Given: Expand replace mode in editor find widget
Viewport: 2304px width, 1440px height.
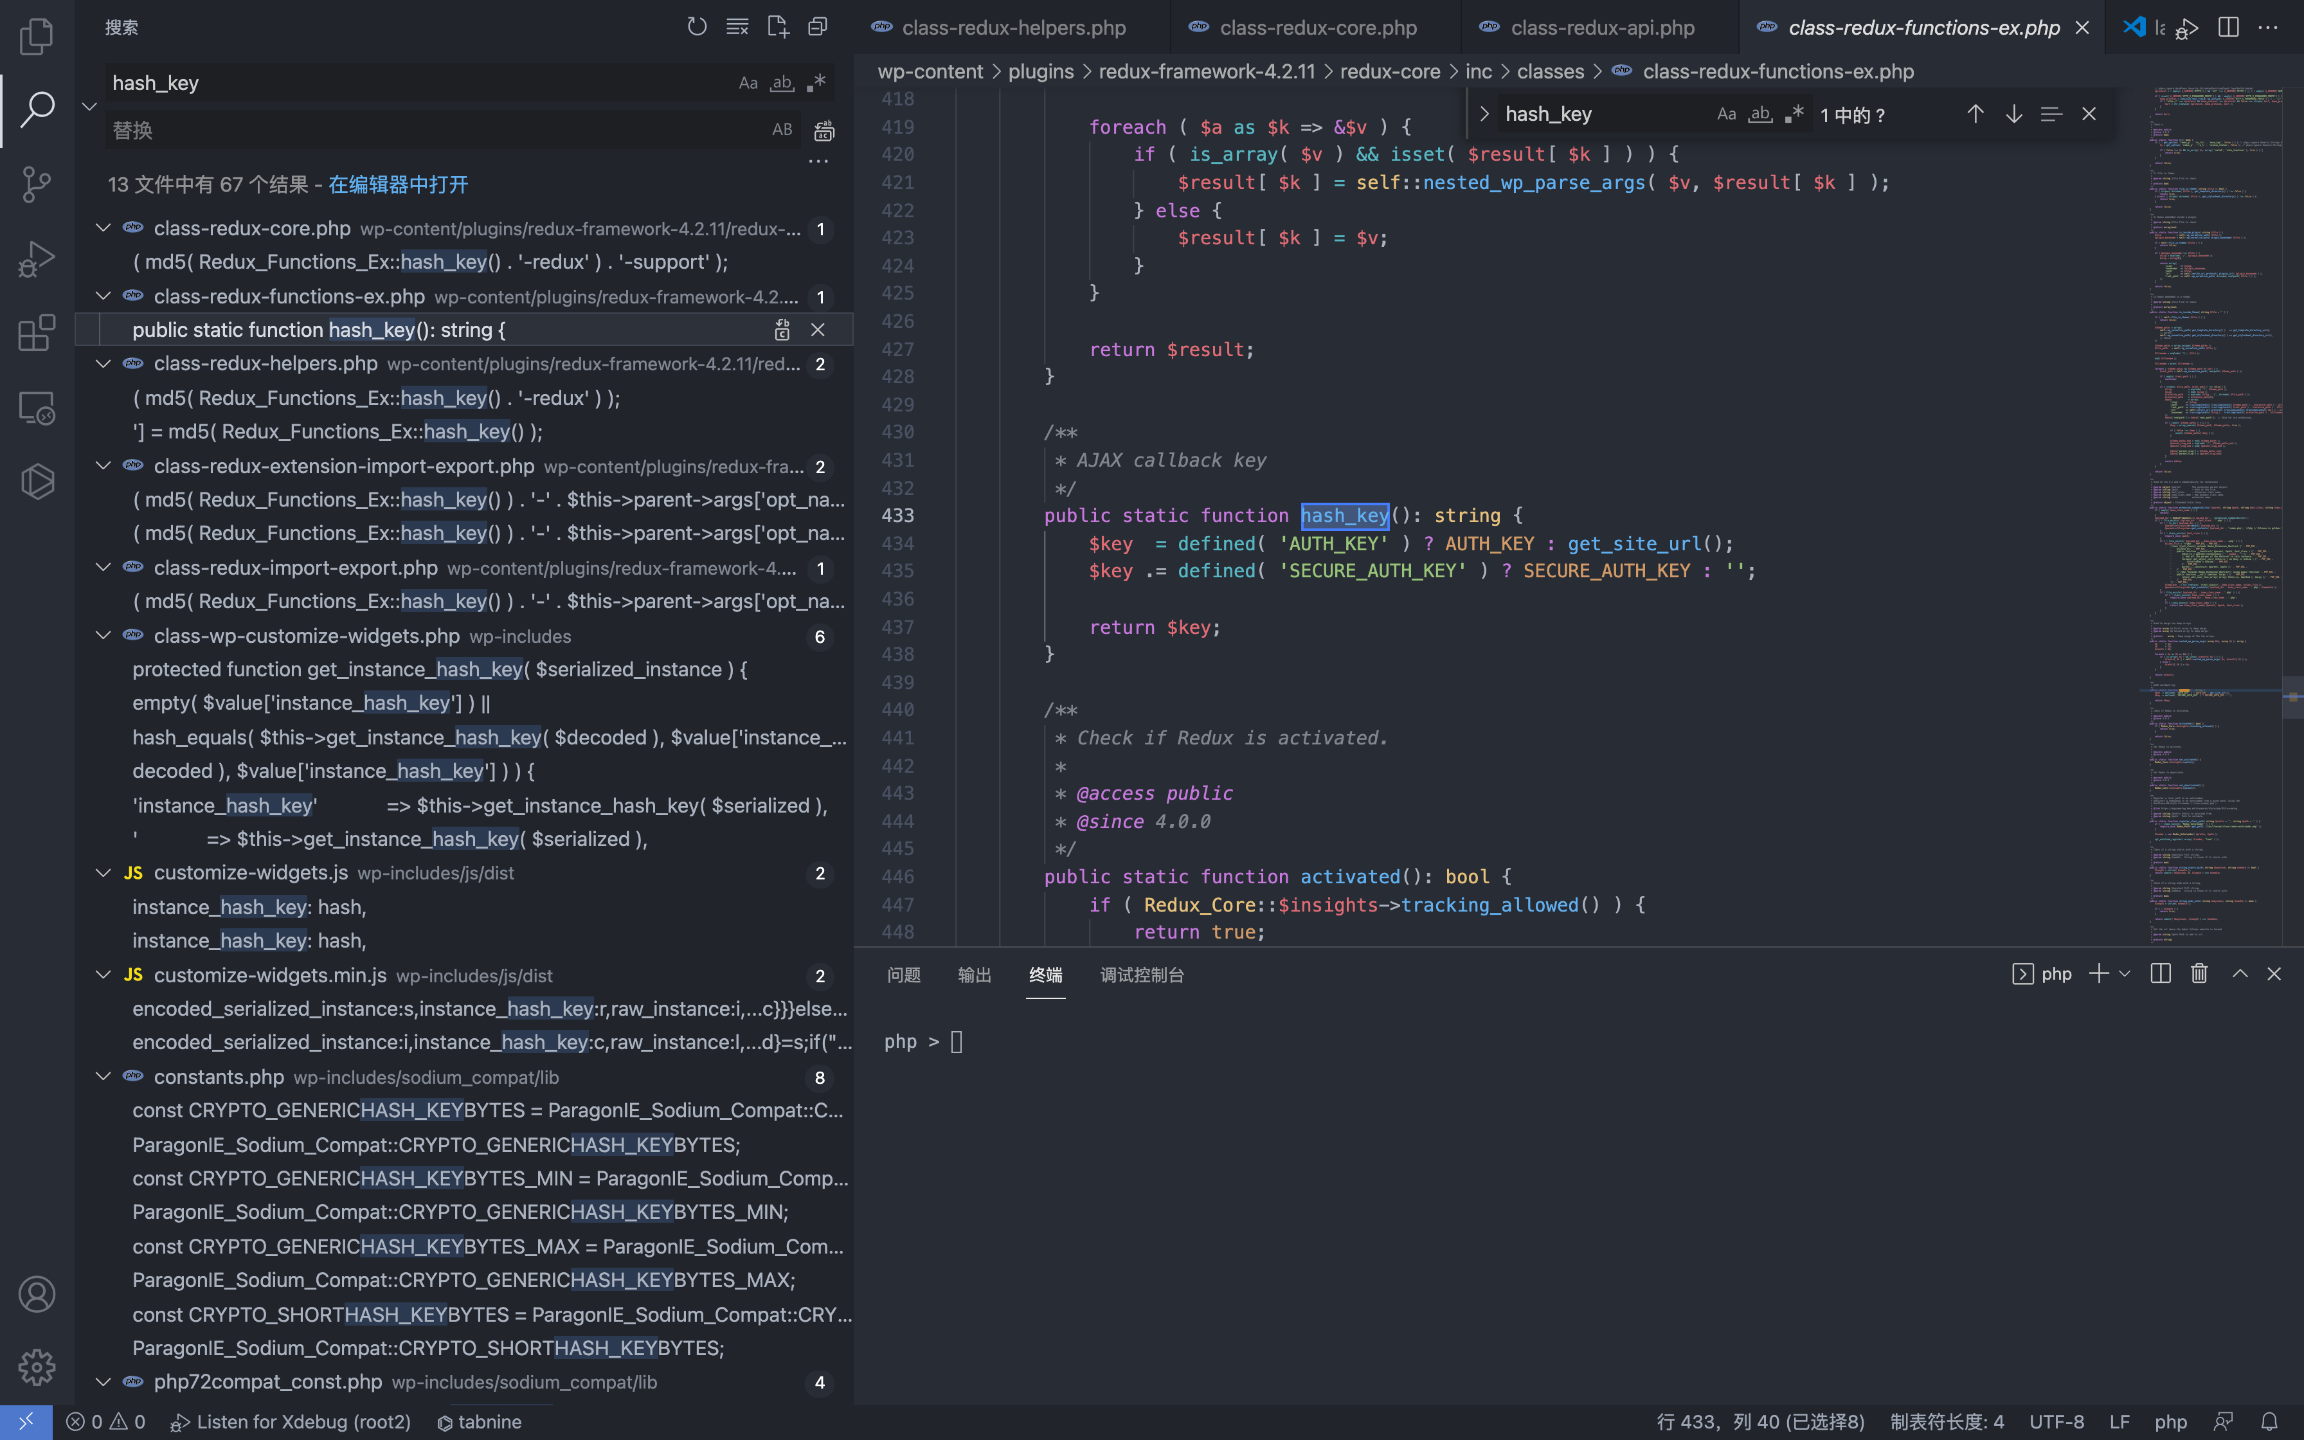Looking at the screenshot, I should [1483, 114].
